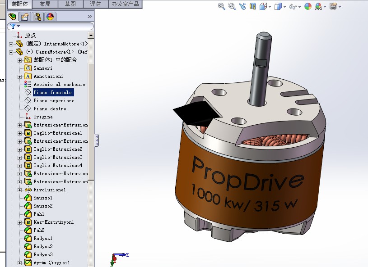Click the View Settings monitor icon
Screen dimensions: 368x267
coord(333,6)
